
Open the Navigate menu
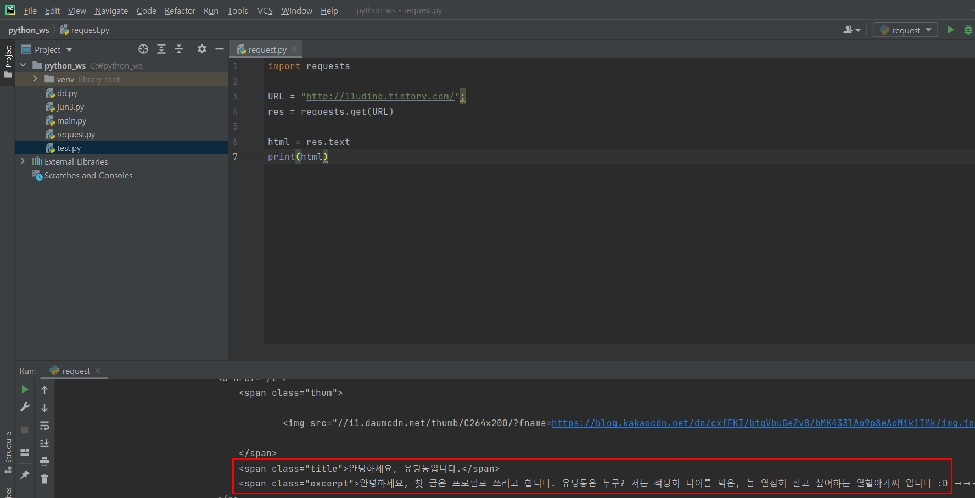111,10
